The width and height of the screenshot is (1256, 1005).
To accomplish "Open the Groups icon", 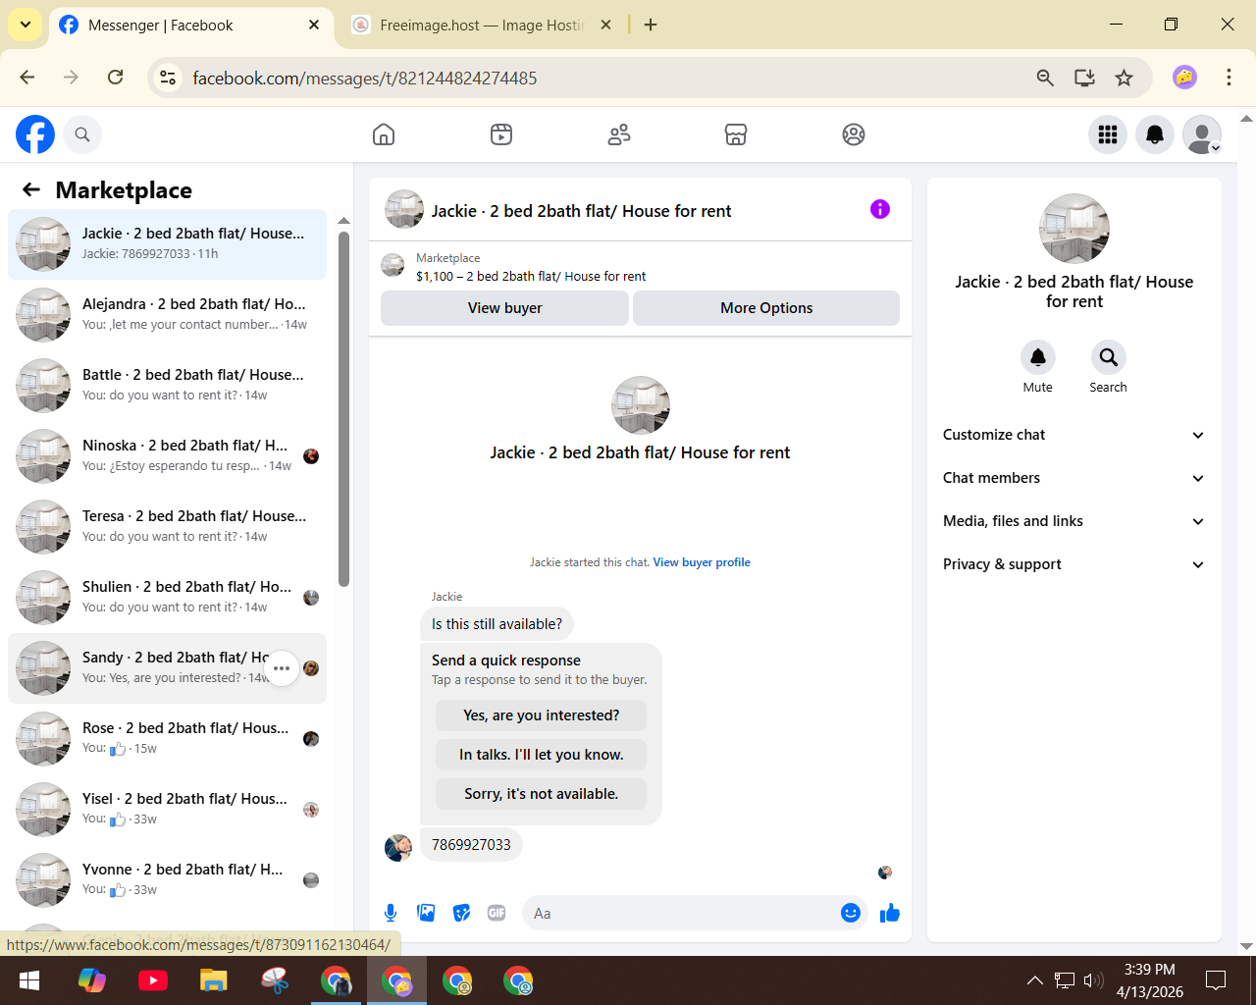I will tap(854, 134).
